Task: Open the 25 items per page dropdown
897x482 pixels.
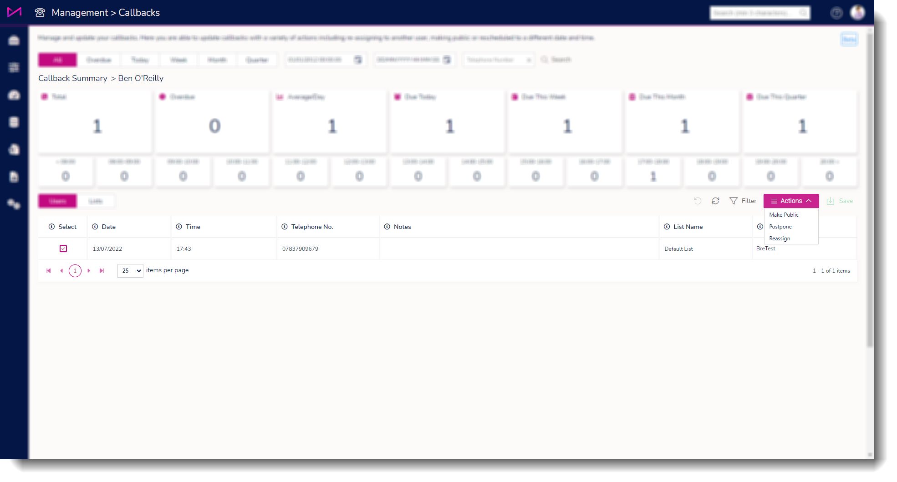Action: point(130,271)
